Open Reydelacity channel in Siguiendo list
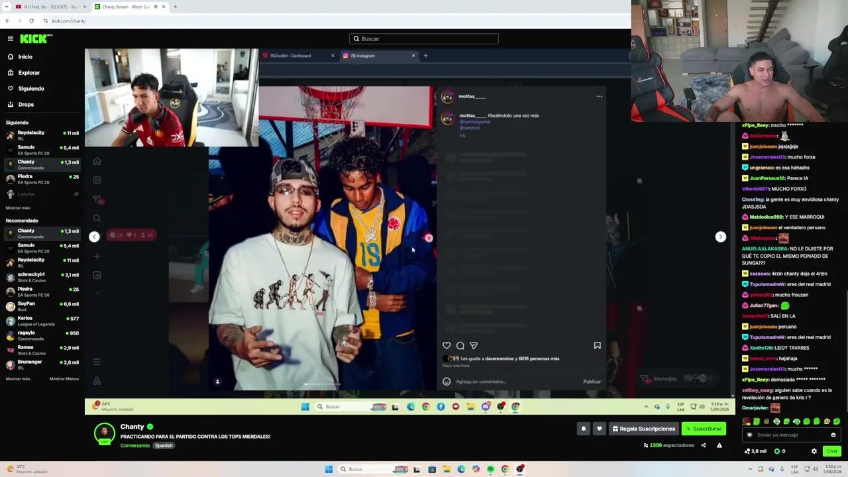Screen dimensions: 848x477 [42, 136]
